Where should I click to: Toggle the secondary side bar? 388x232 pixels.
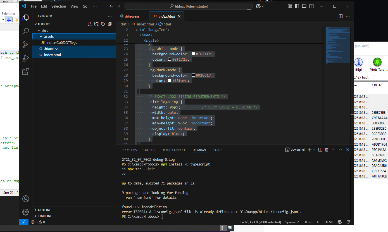click(x=311, y=6)
